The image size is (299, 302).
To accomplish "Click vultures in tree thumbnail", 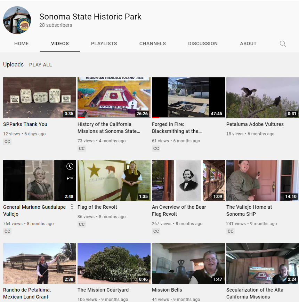I will click(x=262, y=98).
